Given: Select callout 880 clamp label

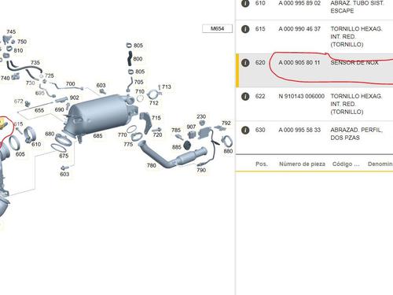Looking at the screenshot, I should 228,151.
